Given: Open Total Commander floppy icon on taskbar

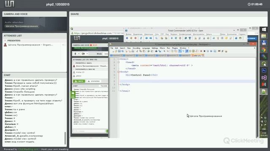Looking at the screenshot, I should (264, 43).
